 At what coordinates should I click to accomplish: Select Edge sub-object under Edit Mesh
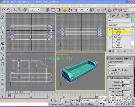(118, 42)
